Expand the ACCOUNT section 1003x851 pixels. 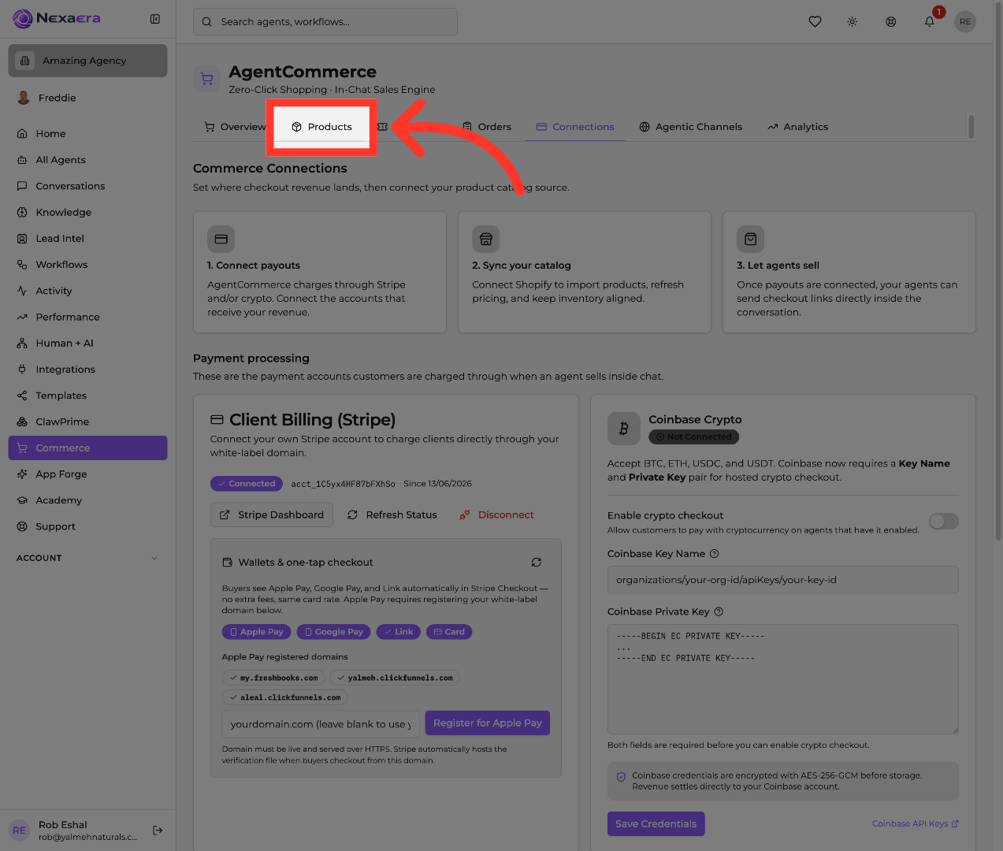87,558
